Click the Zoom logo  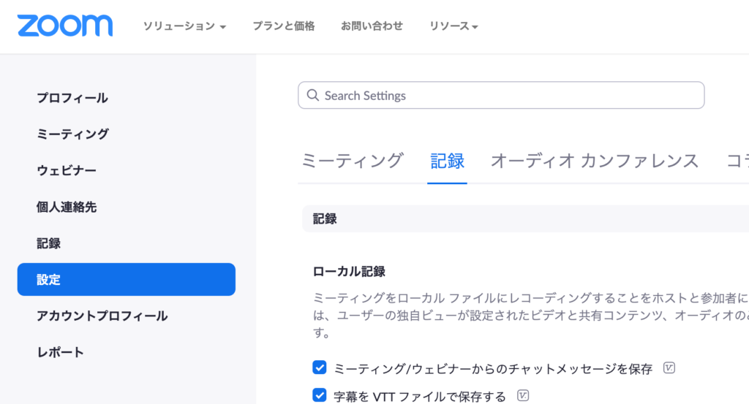pyautogui.click(x=65, y=26)
